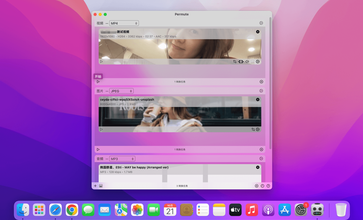The height and width of the screenshot is (220, 363).
Task: Open the 视频 group preset settings gear
Action: pos(261,23)
